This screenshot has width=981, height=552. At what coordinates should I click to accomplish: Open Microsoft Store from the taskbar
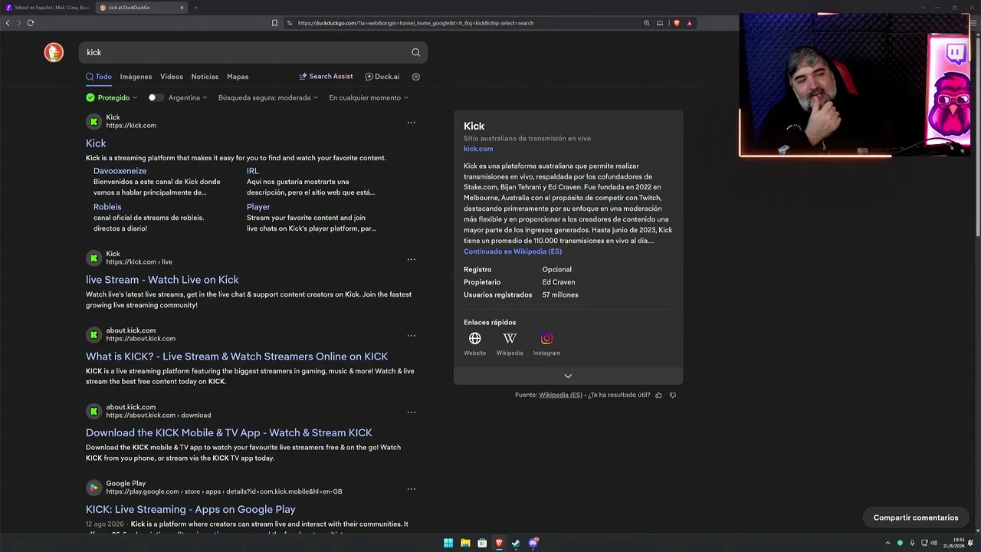pos(482,543)
